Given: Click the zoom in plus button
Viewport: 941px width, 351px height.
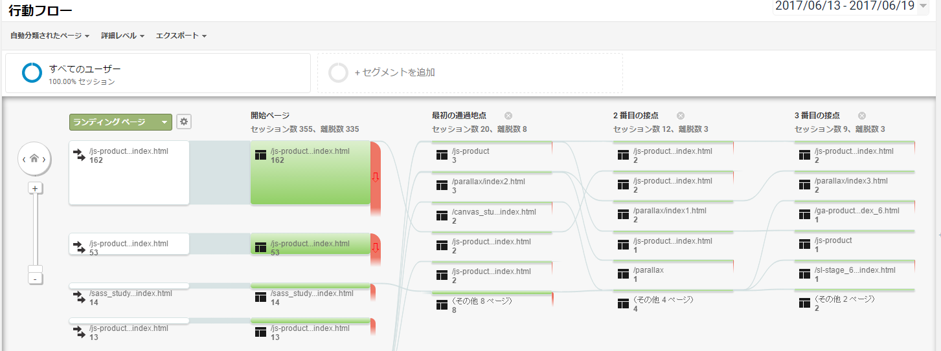Looking at the screenshot, I should coord(35,188).
